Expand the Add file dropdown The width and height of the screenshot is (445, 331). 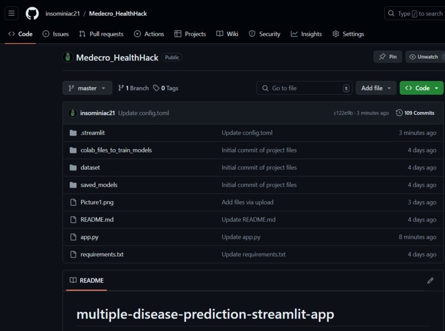click(x=376, y=88)
